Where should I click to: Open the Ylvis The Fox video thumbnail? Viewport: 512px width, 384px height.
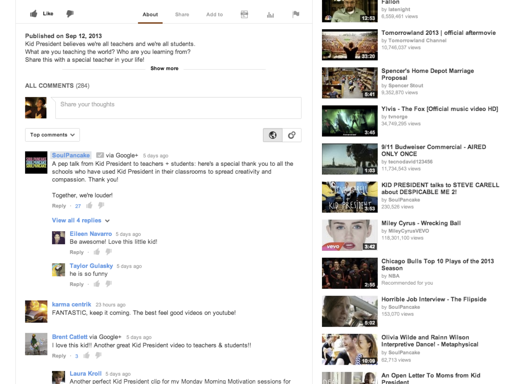[x=350, y=121]
